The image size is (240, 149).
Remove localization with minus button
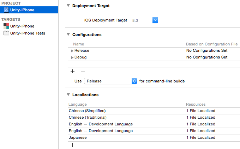pos(83,145)
